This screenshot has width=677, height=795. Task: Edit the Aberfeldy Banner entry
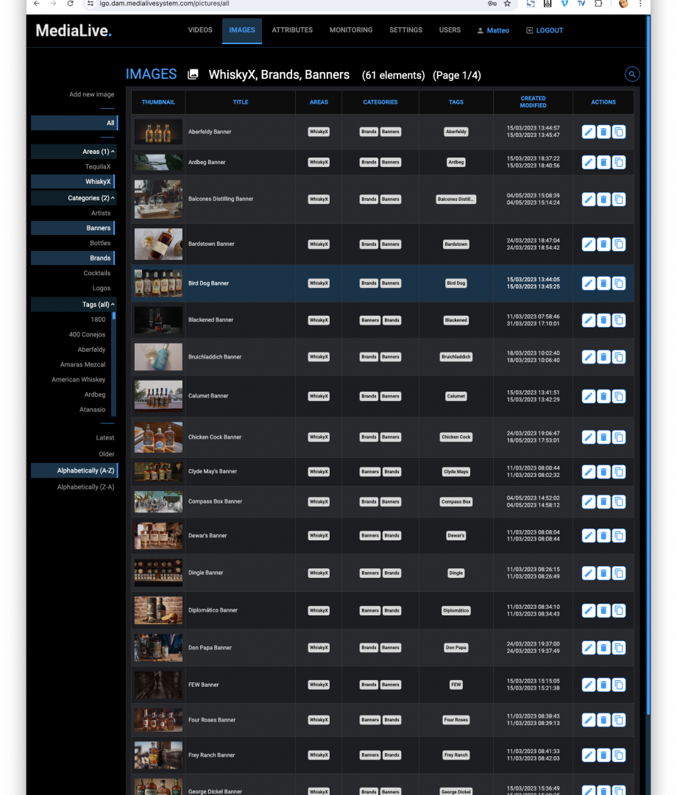point(588,132)
